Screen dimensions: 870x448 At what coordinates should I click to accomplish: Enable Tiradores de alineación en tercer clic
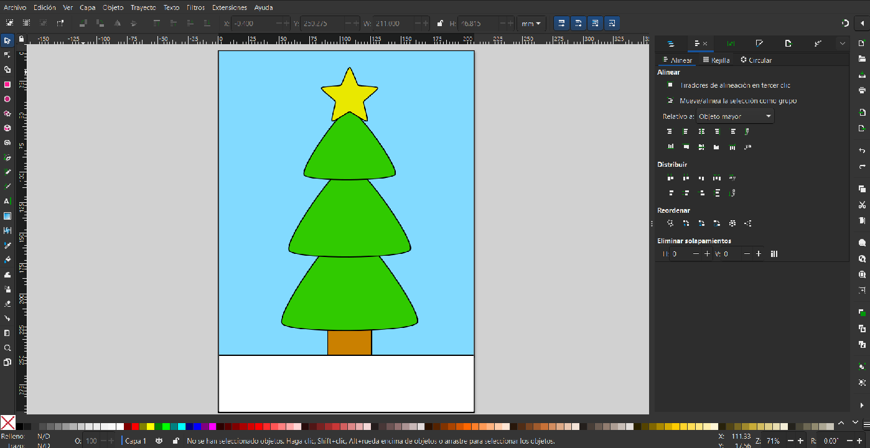point(670,85)
